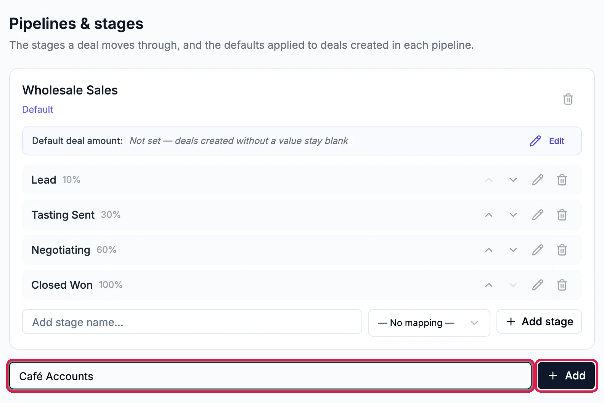Viewport: 604px width, 403px height.
Task: Edit the Lead stage
Action: (538, 180)
